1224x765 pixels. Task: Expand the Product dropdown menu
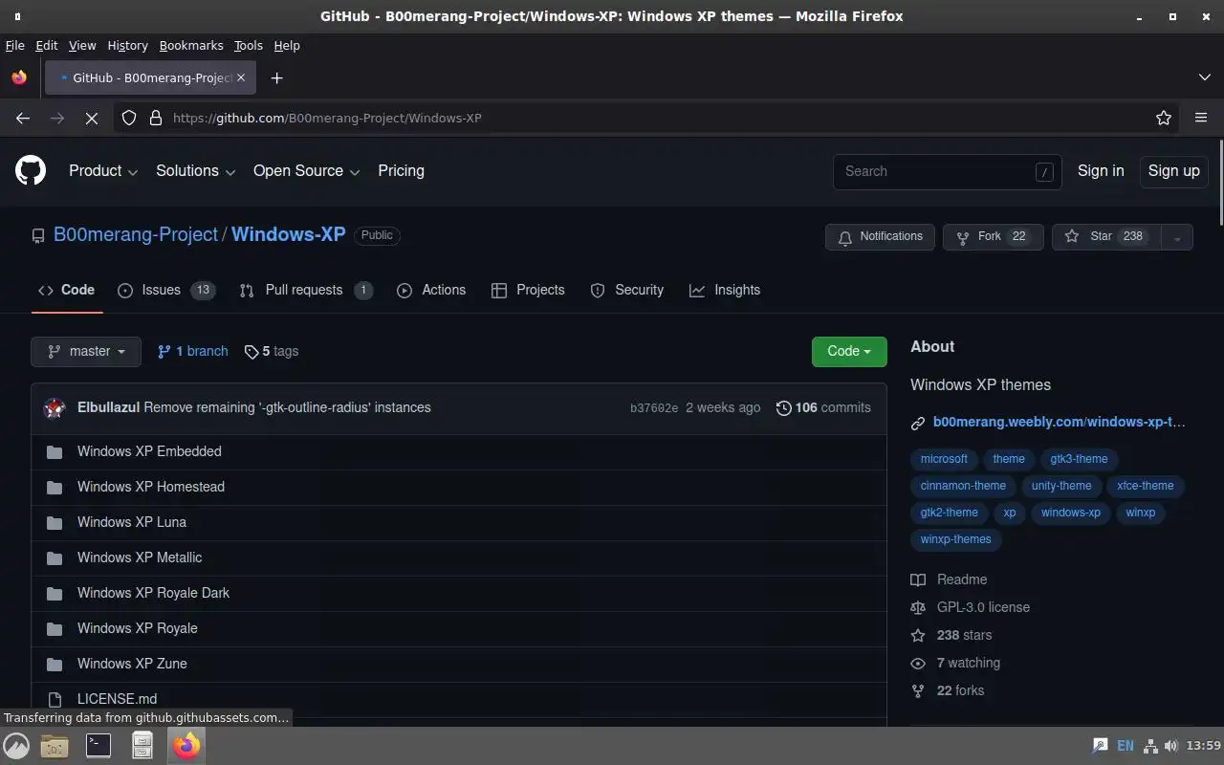tap(103, 171)
